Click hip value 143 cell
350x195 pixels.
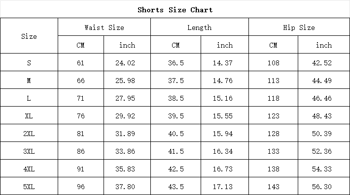274,186
